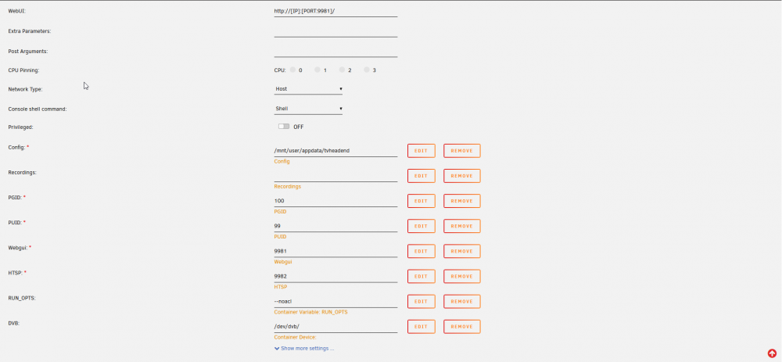This screenshot has height=362, width=782.
Task: Click Remove button for Recordings
Action: pyautogui.click(x=462, y=176)
